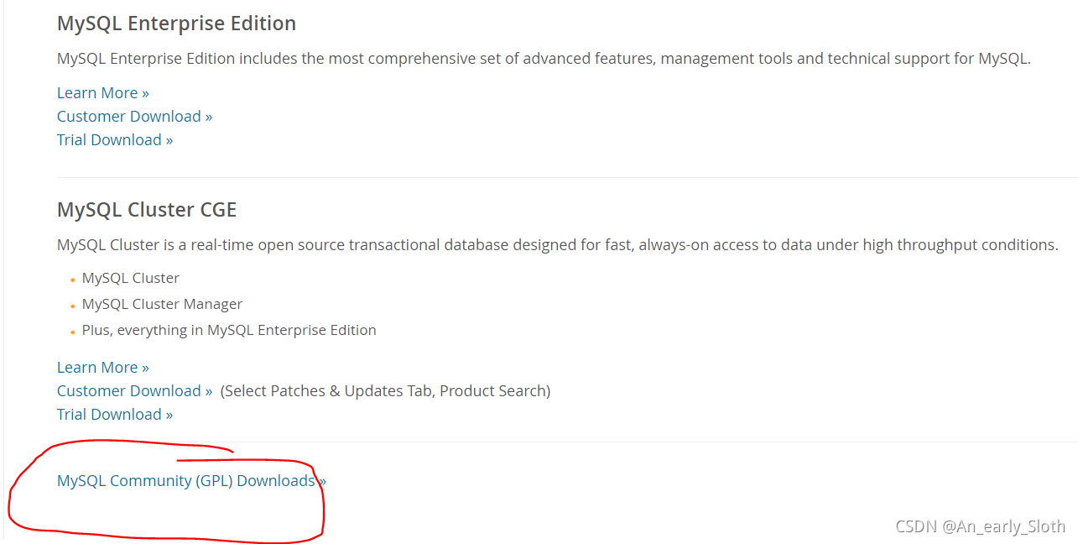Click the Enterprise Edition description paragraph

coord(544,58)
